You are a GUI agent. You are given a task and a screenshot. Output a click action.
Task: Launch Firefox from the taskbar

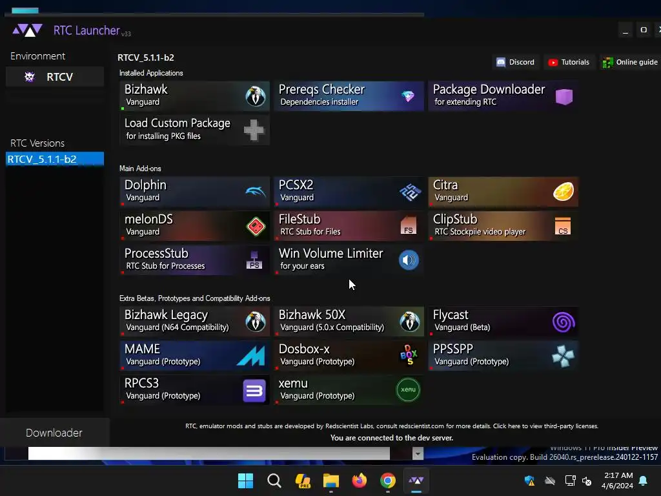[x=359, y=480]
